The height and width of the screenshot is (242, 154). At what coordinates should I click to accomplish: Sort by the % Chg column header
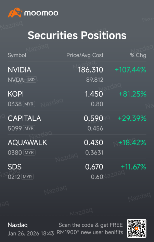point(138,55)
